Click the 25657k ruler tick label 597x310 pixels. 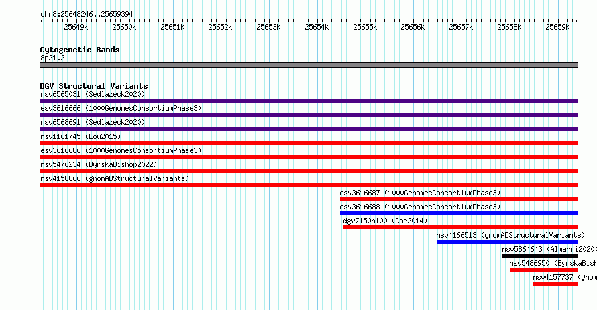461,27
